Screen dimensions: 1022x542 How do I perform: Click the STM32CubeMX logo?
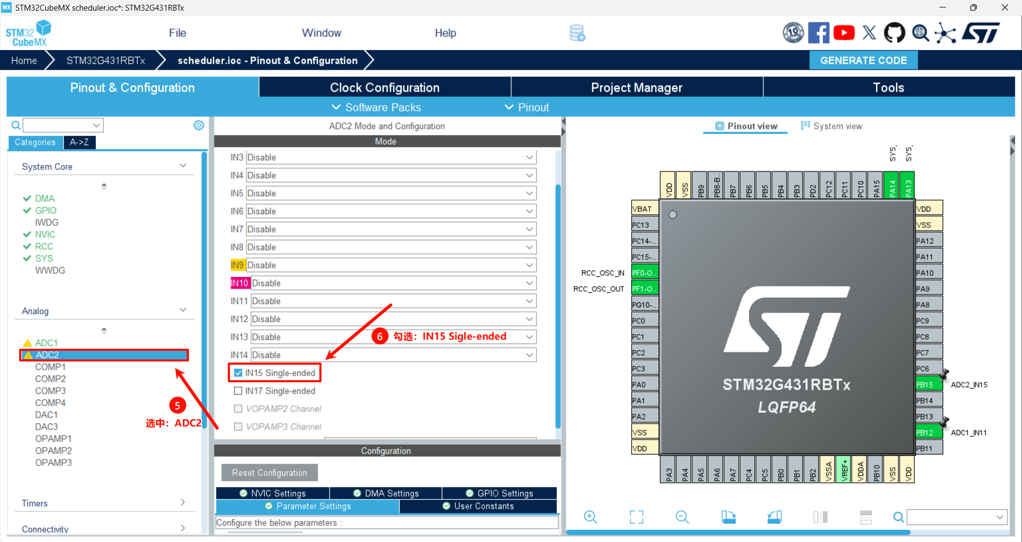point(29,33)
